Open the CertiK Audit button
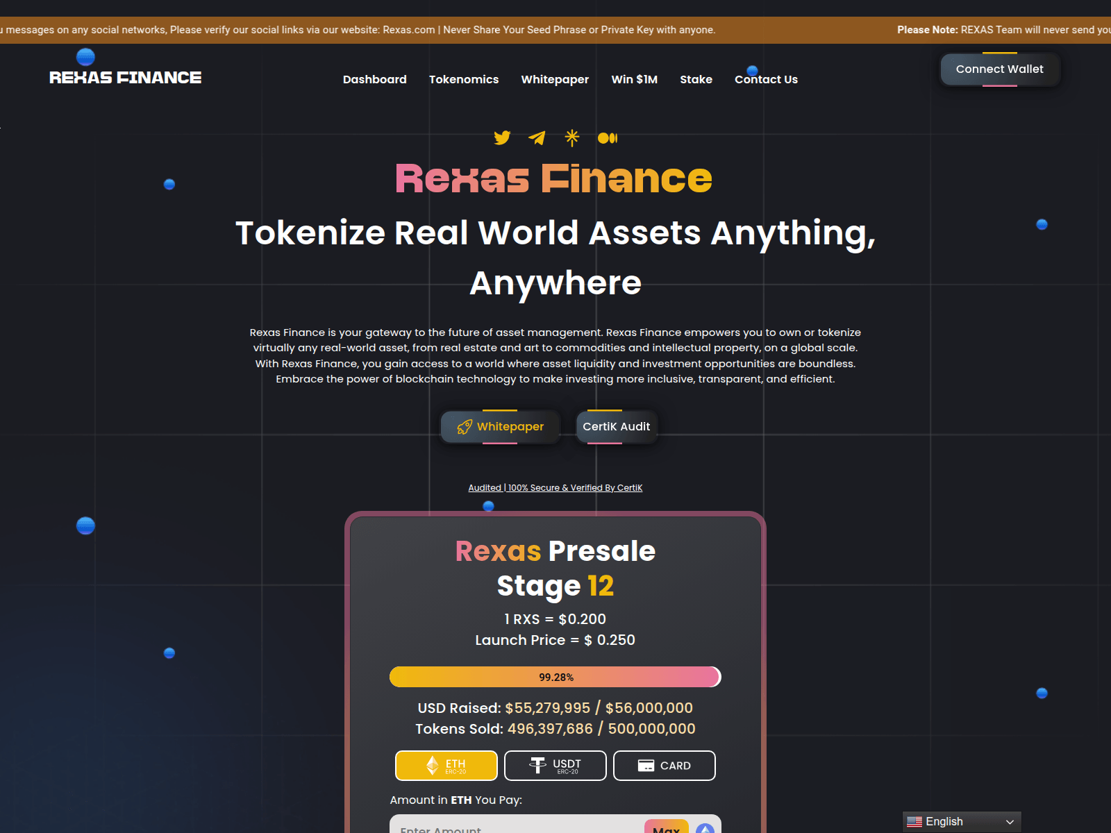 617,427
